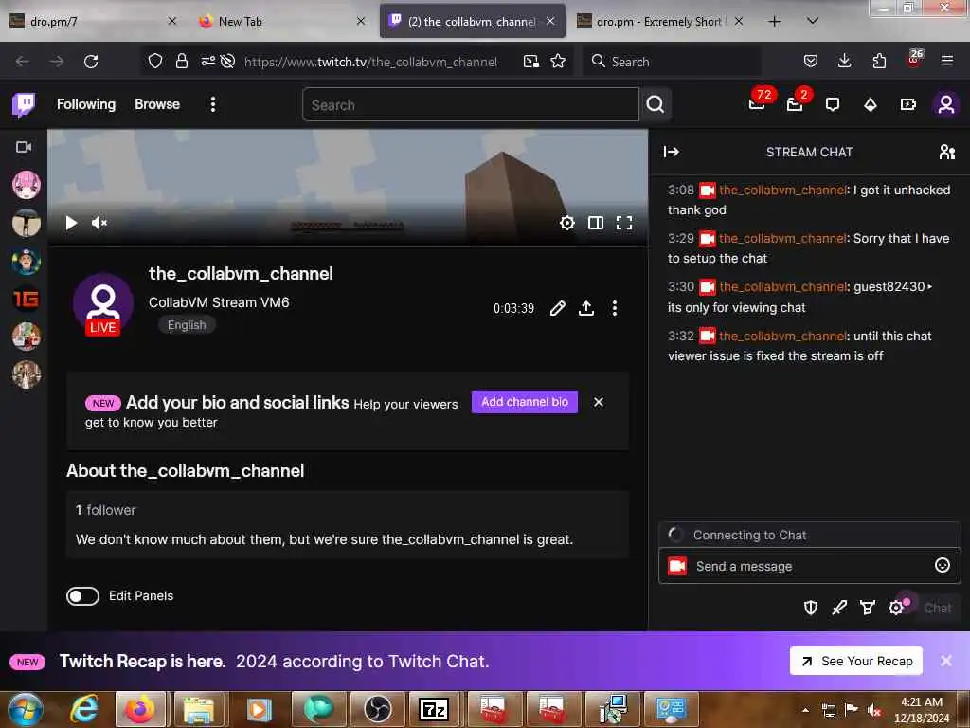970x728 pixels.
Task: Open the list all tabs dropdown arrow
Action: (813, 21)
